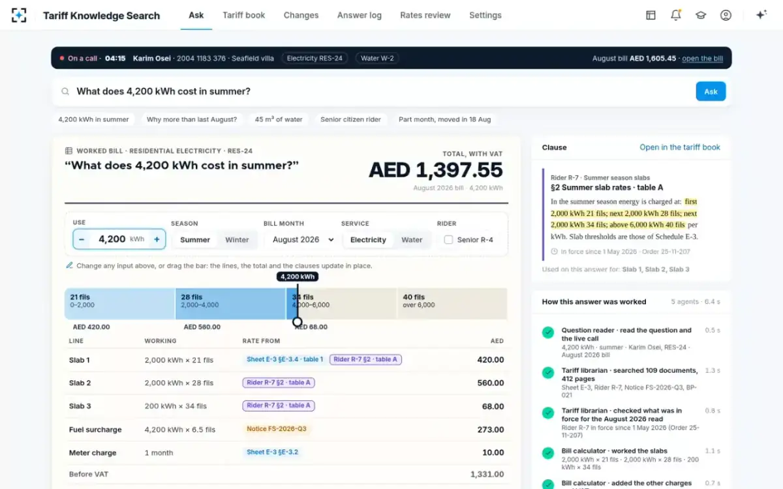Open the training graduation cap icon
The image size is (783, 489).
[x=701, y=15]
